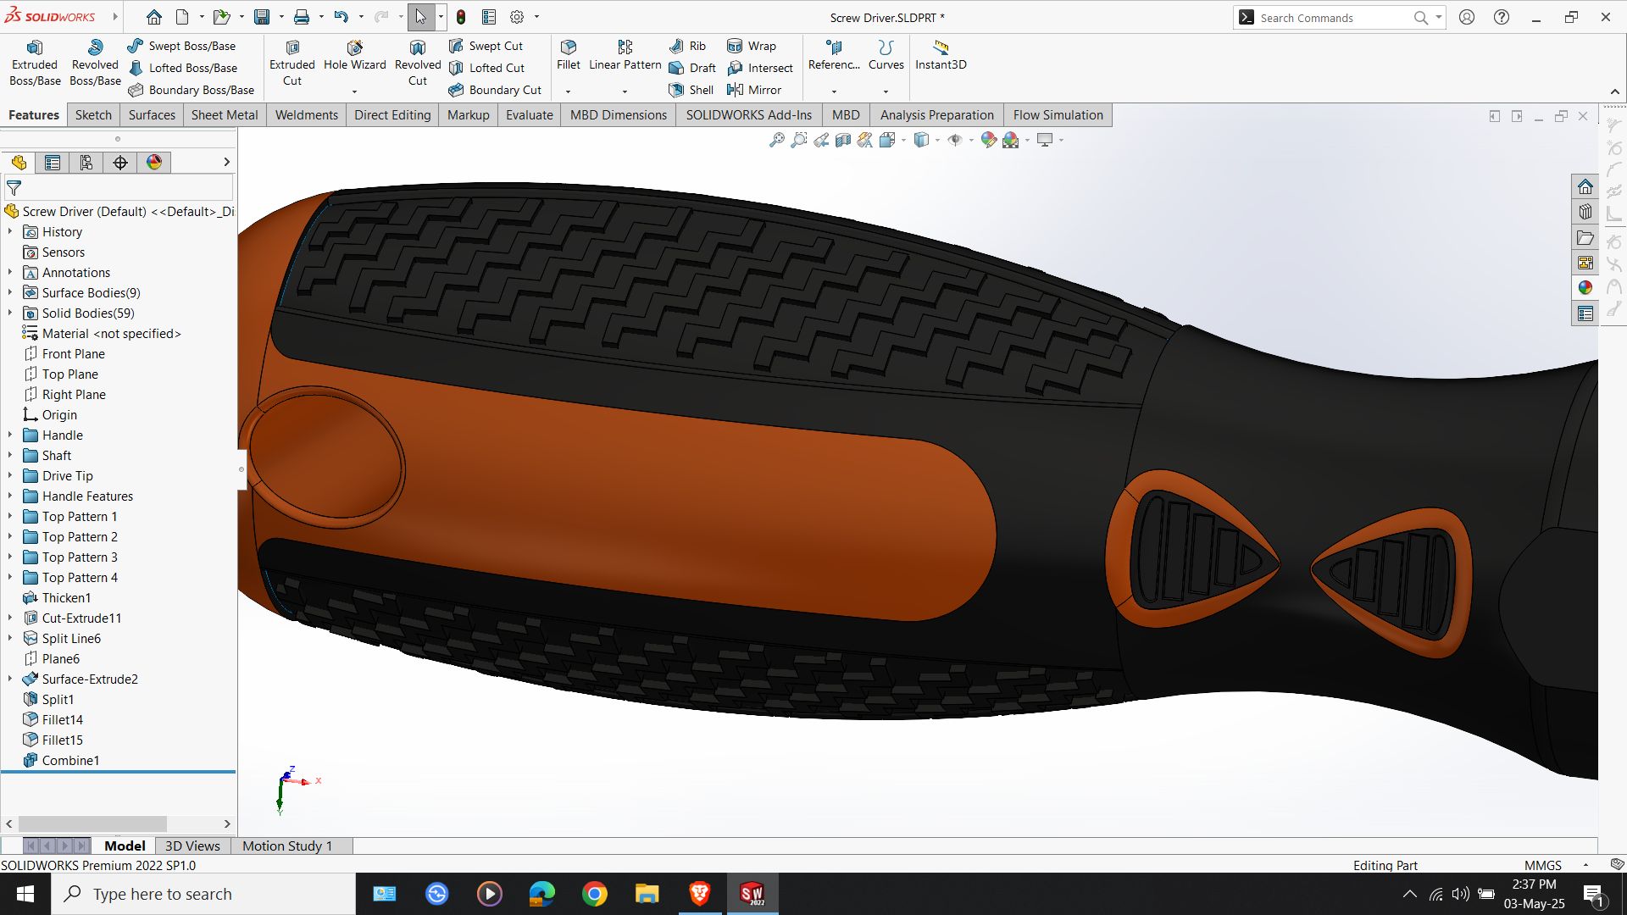Select Motion Study 1 tab
This screenshot has height=915, width=1627.
tap(287, 846)
